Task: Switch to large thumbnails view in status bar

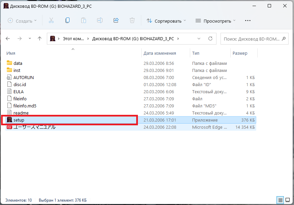Action: [x=288, y=200]
